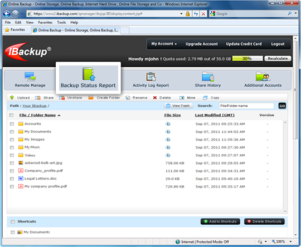Click the Move toolbar action
The image size is (301, 247).
(187, 98)
